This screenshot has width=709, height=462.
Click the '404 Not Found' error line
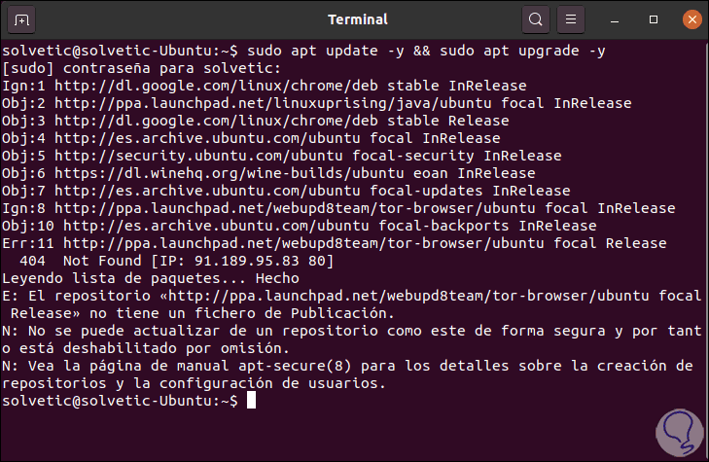click(175, 261)
